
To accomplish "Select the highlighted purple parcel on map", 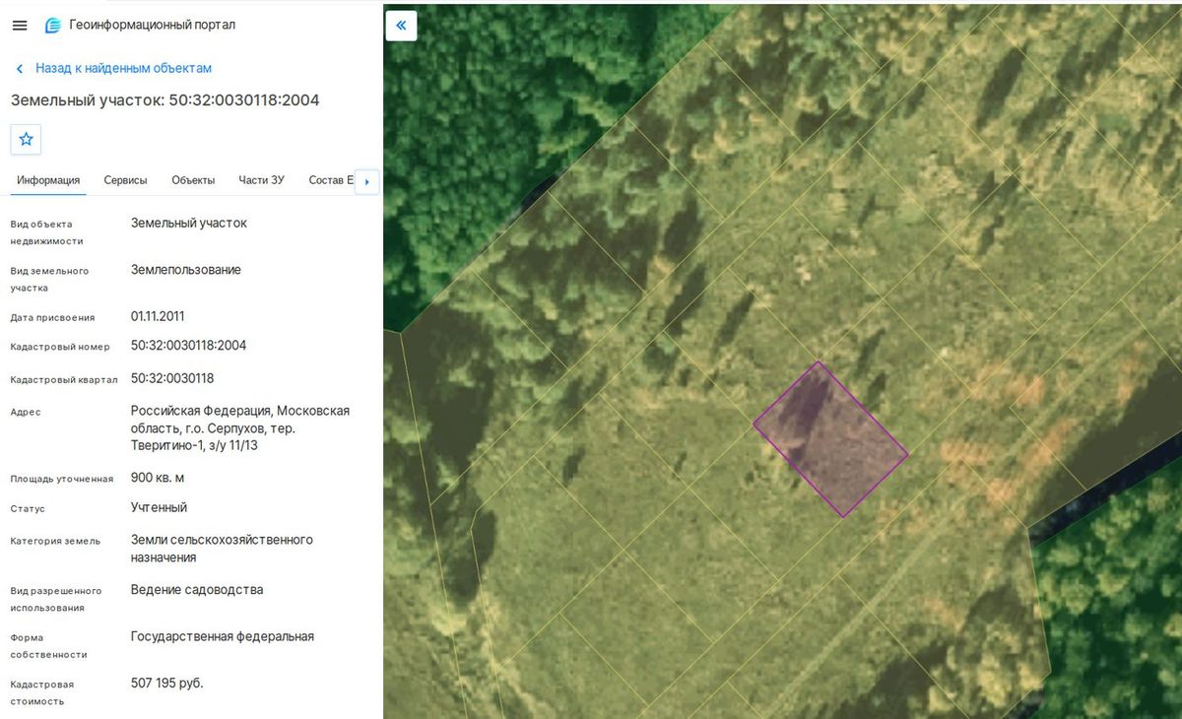I will coord(830,439).
